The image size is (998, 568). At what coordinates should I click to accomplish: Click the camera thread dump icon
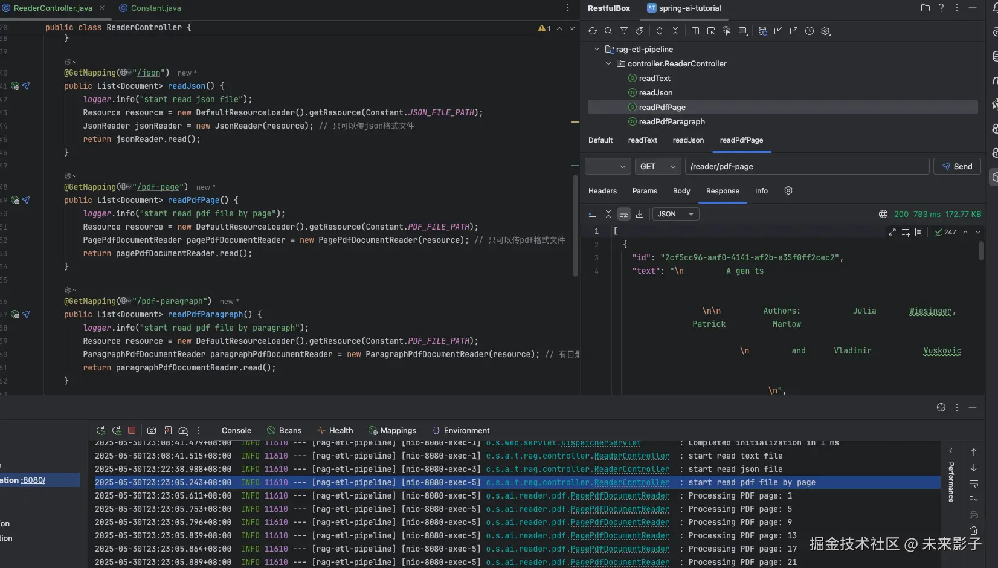[x=152, y=430]
